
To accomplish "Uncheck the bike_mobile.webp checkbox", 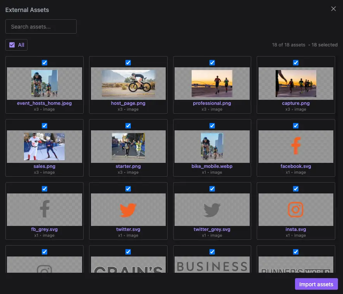I will (x=212, y=125).
